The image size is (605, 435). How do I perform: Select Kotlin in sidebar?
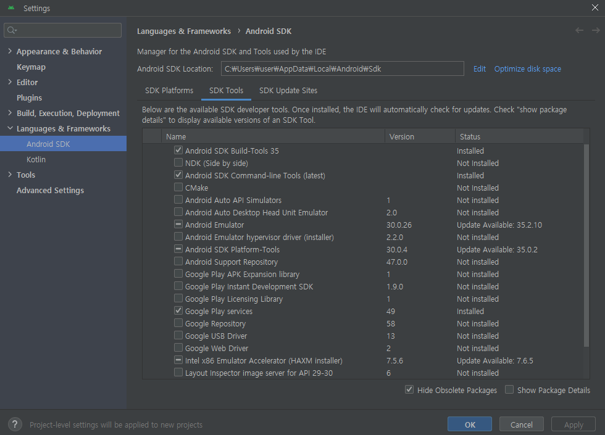click(x=36, y=159)
